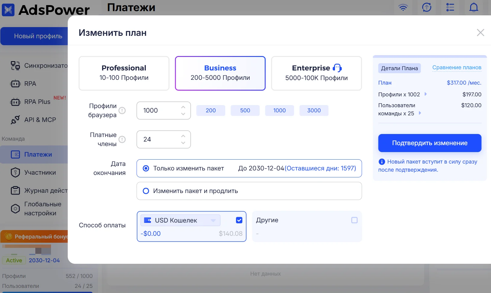
Task: Click the RPA Plus robot icon
Action: click(x=15, y=102)
